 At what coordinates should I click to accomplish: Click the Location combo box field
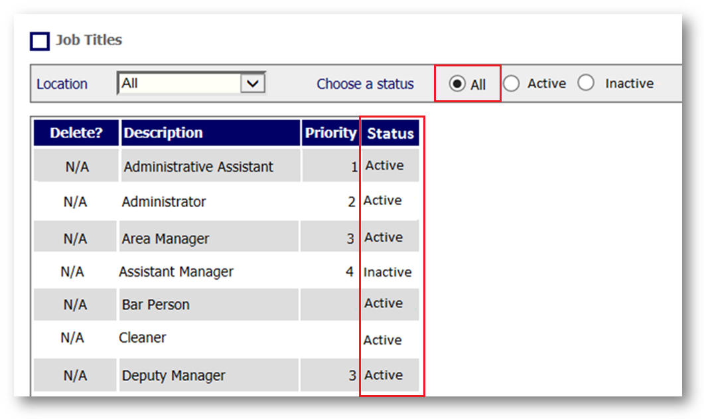pyautogui.click(x=179, y=84)
